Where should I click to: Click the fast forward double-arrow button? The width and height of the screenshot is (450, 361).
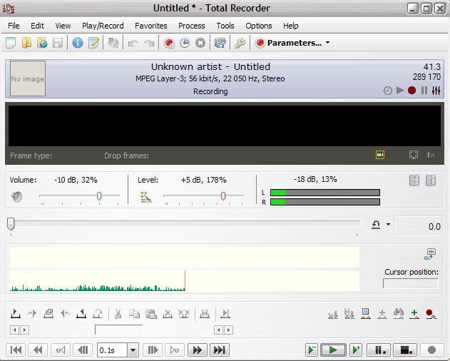pos(197,350)
